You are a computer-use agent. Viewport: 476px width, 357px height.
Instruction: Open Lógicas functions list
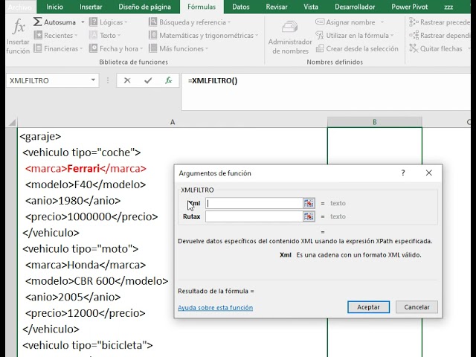(109, 22)
